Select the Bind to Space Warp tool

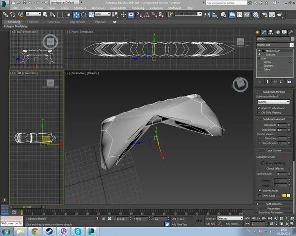20,15
